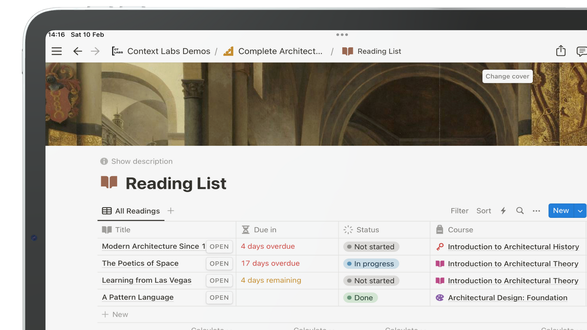This screenshot has width=587, height=330.
Task: Select the All Readings view tab
Action: point(131,211)
